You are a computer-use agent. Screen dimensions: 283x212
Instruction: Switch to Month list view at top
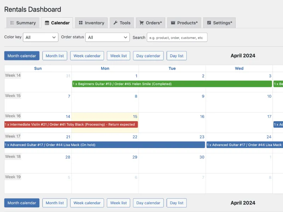coord(55,56)
